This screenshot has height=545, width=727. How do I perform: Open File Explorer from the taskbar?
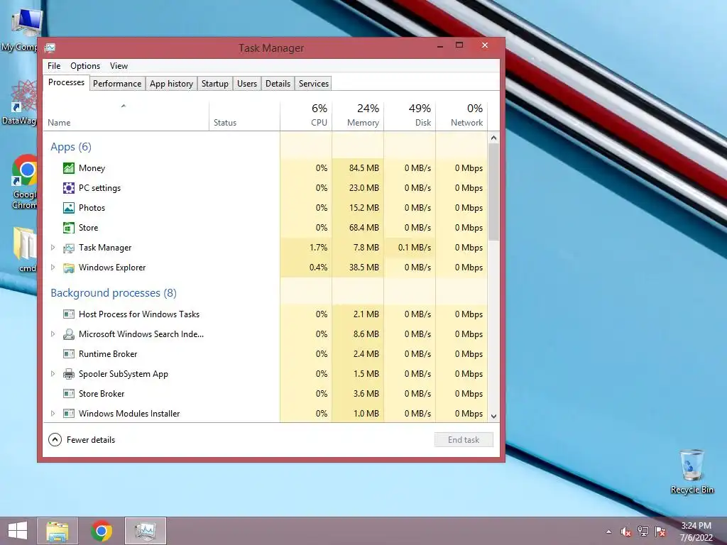58,531
